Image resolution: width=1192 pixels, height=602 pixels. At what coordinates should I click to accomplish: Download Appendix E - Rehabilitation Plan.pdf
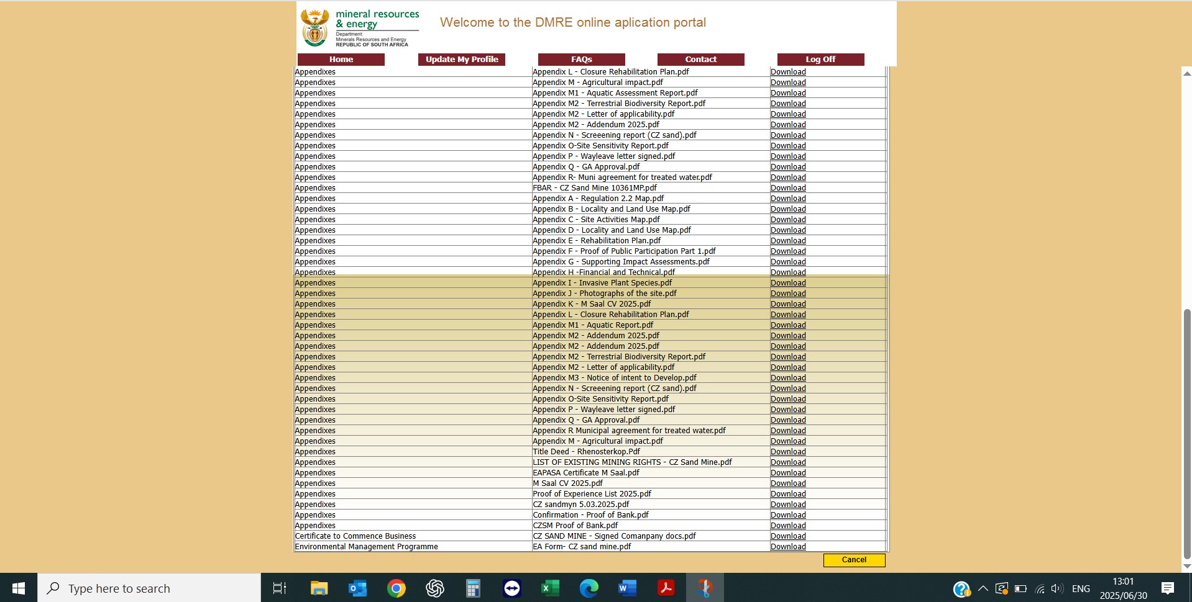click(x=788, y=240)
